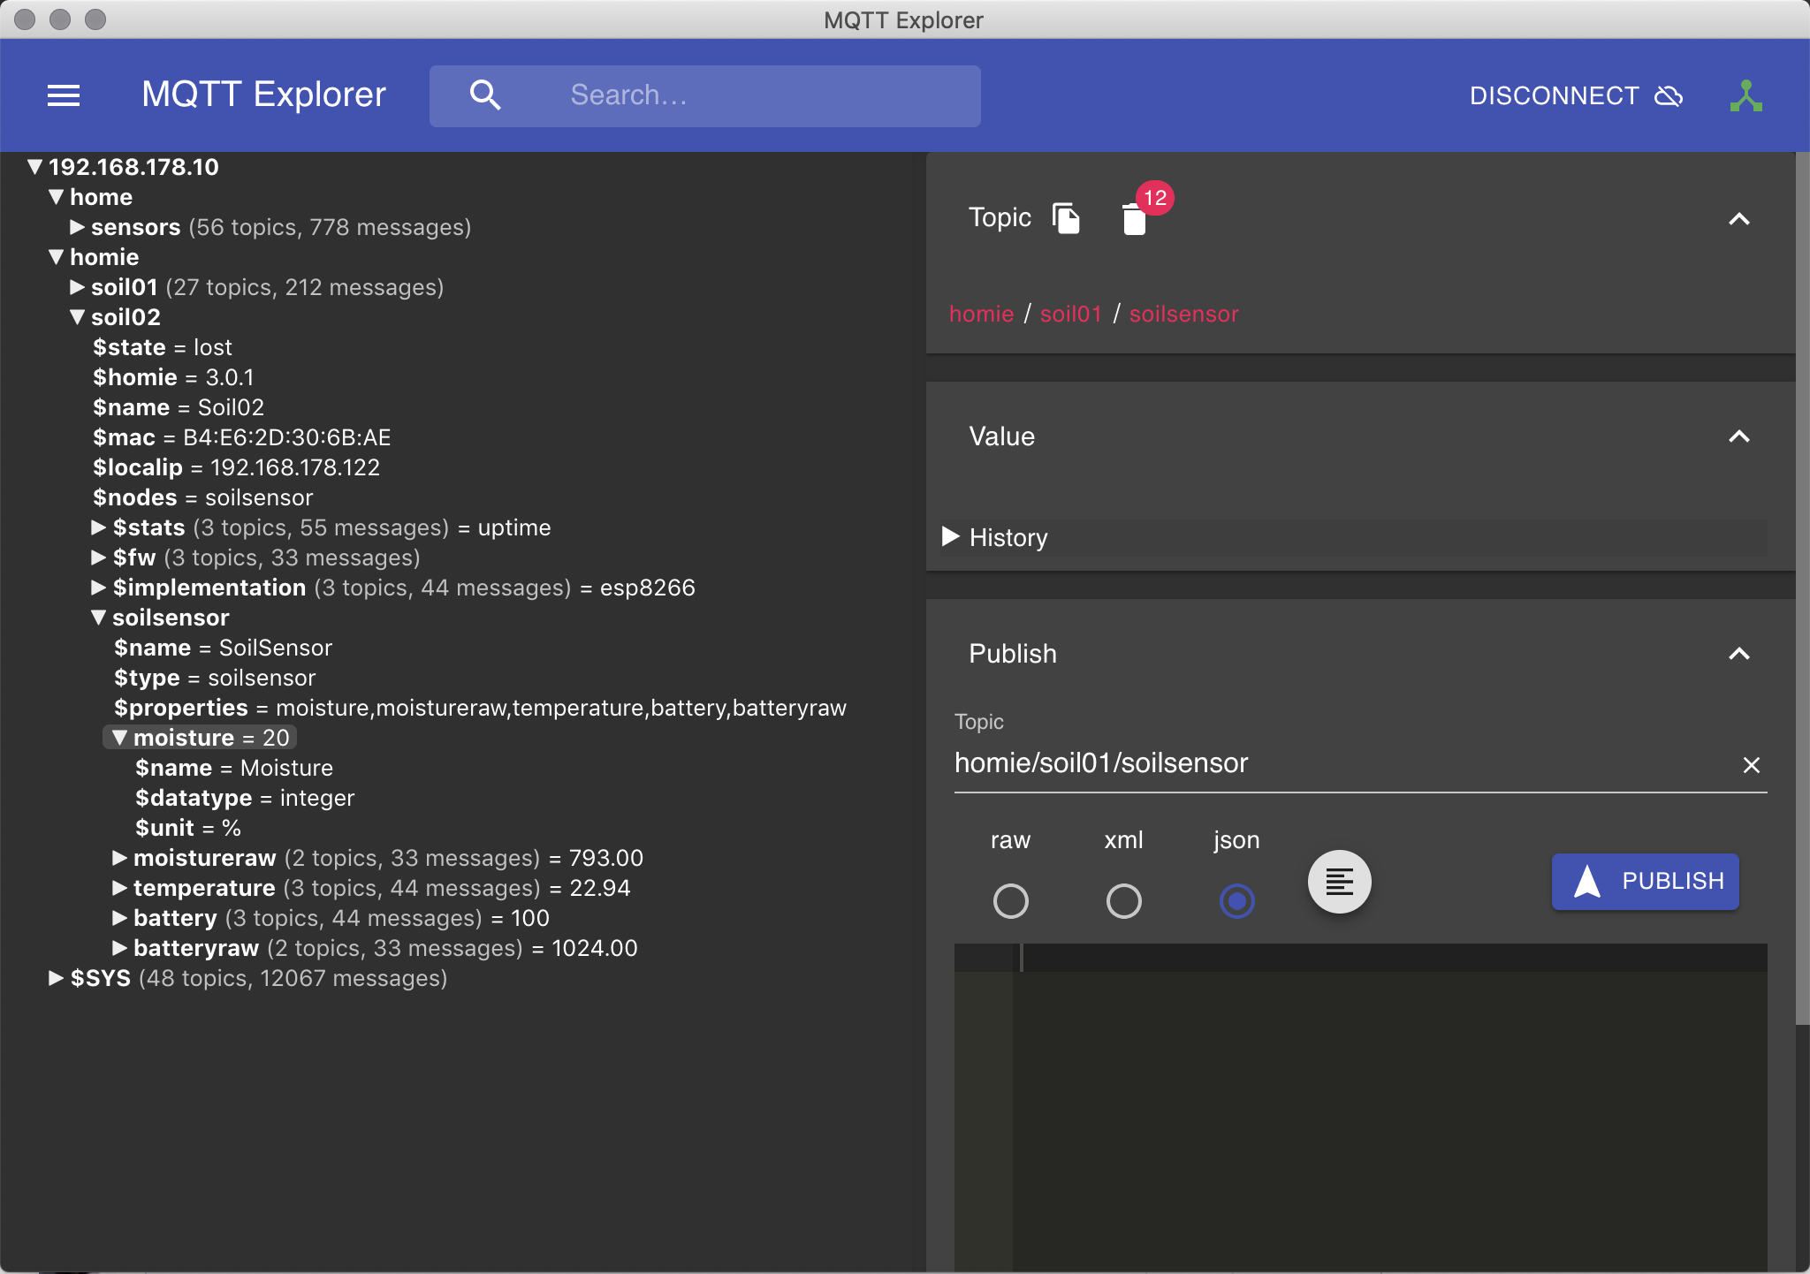Click the format JSON button
The height and width of the screenshot is (1274, 1810).
tap(1339, 882)
